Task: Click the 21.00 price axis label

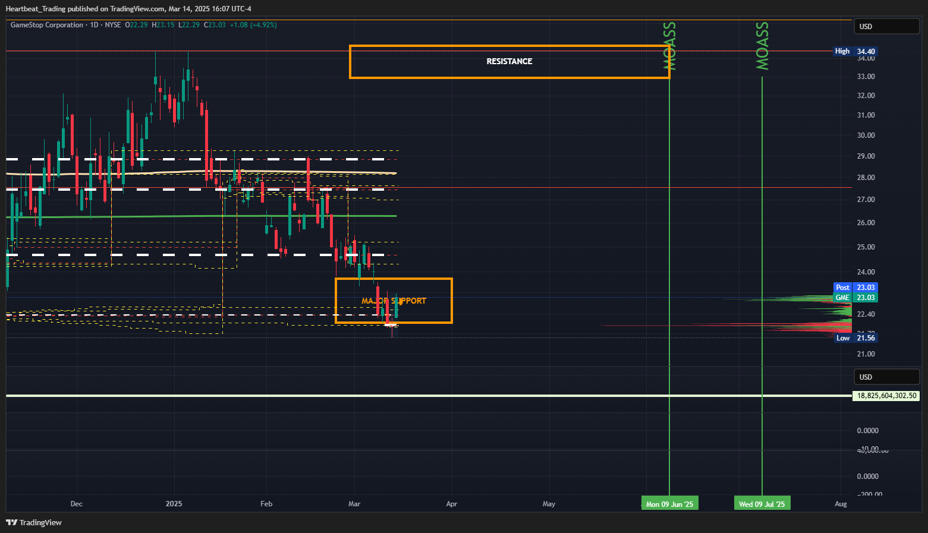Action: pyautogui.click(x=866, y=354)
